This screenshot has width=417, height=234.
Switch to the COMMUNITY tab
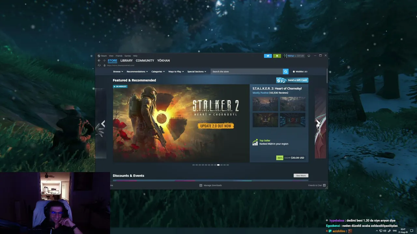pyautogui.click(x=145, y=60)
